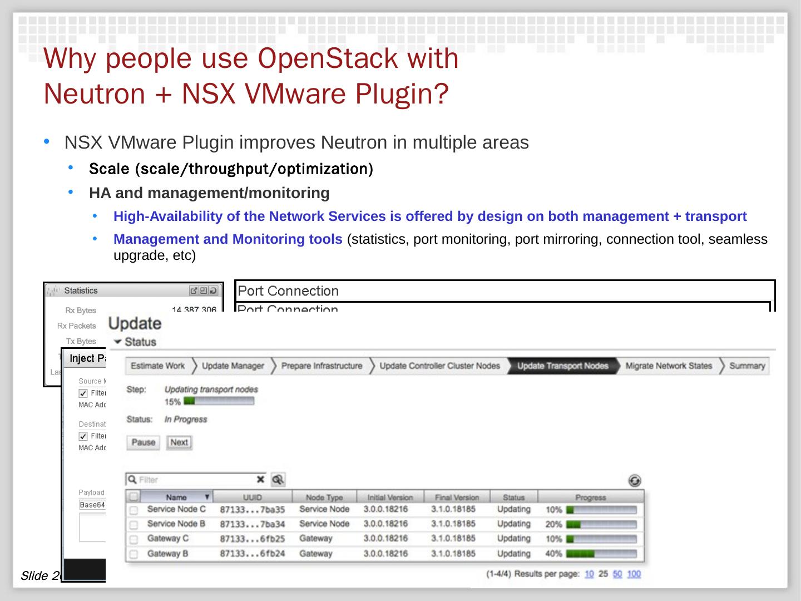
Task: Click the Gateway C 10% progress bar
Action: click(x=601, y=539)
